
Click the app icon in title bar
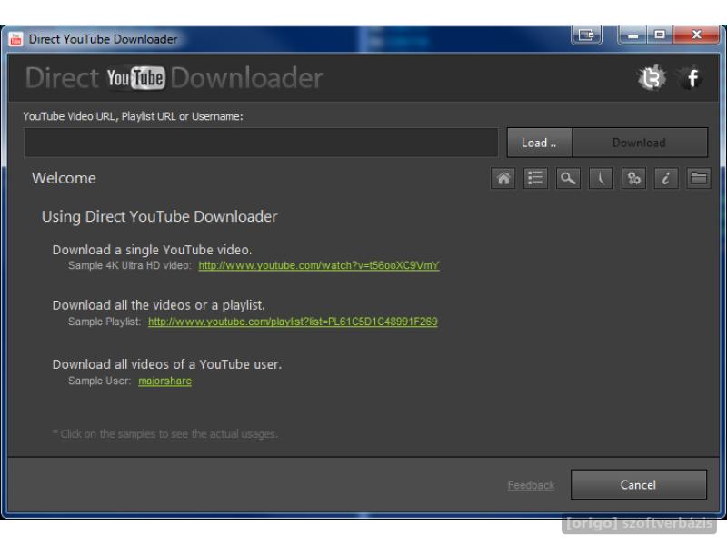click(x=15, y=39)
